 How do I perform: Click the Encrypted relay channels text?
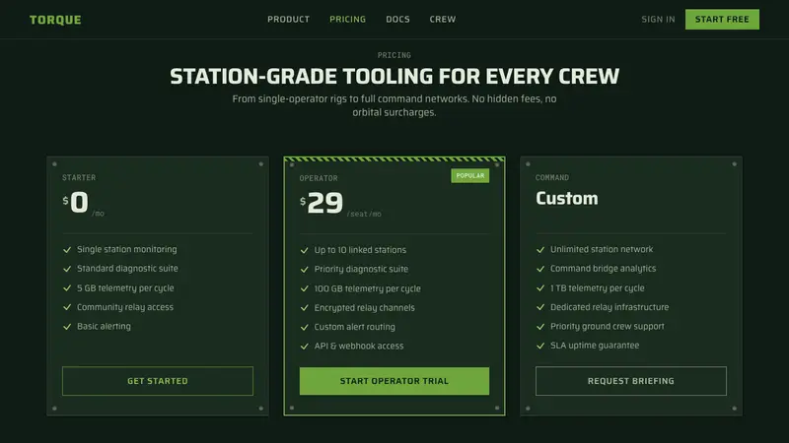pyautogui.click(x=364, y=307)
